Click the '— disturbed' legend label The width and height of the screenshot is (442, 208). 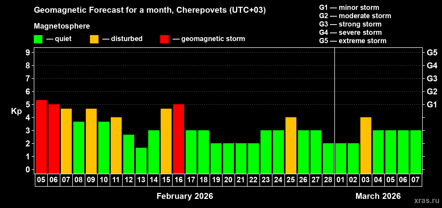122,39
